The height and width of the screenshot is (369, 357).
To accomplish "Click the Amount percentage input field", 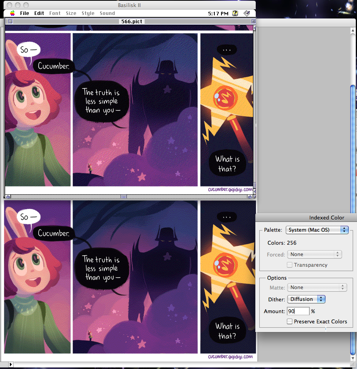I will pos(298,311).
